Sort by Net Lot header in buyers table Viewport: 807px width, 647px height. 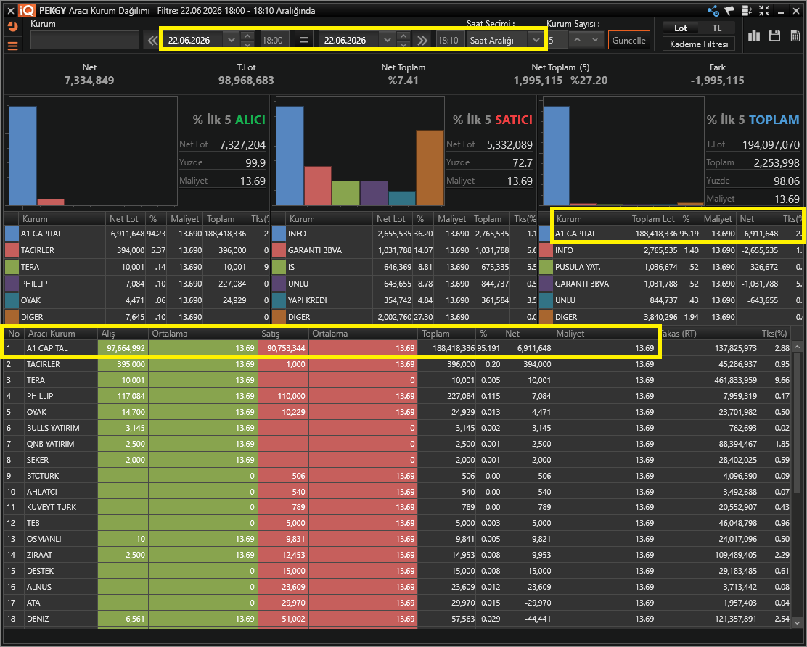click(125, 218)
